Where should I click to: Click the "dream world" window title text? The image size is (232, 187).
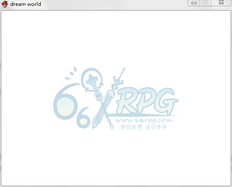pos(26,4)
